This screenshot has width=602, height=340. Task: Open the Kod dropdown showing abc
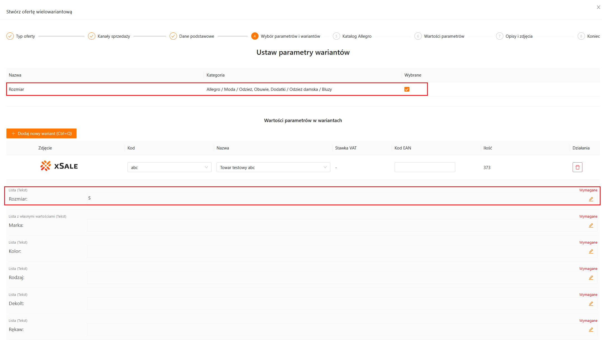(169, 167)
